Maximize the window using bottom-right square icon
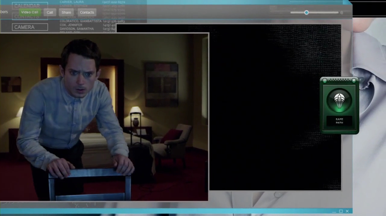Screen dimensions: 386x216 pyautogui.click(x=341, y=211)
